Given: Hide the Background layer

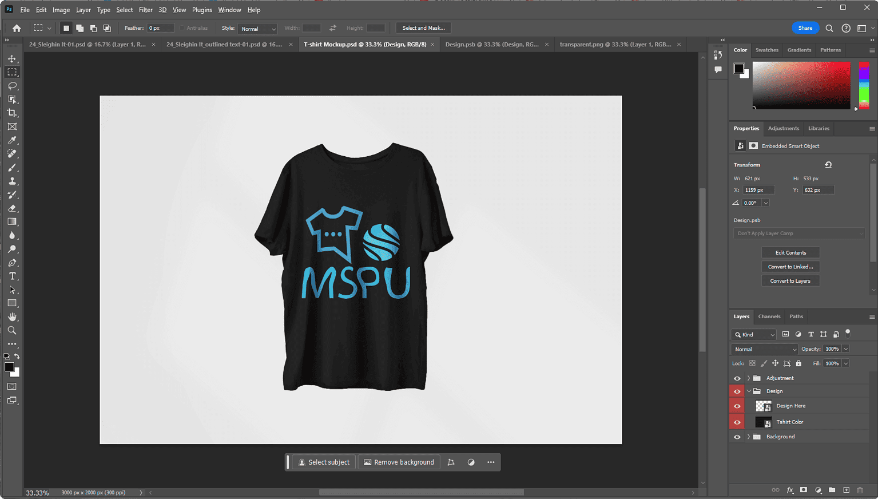Looking at the screenshot, I should (737, 436).
